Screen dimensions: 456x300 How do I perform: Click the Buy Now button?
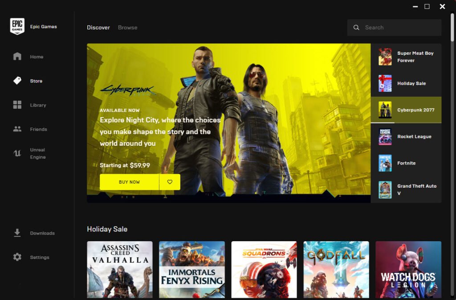pyautogui.click(x=129, y=182)
